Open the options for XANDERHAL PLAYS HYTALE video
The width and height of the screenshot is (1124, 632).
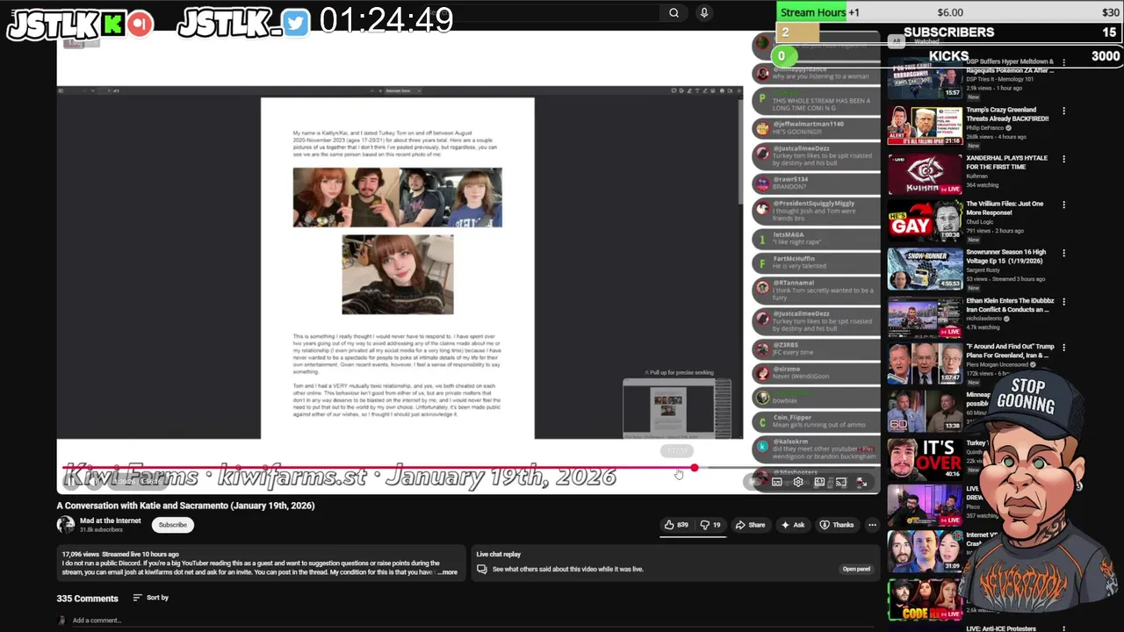point(1063,159)
